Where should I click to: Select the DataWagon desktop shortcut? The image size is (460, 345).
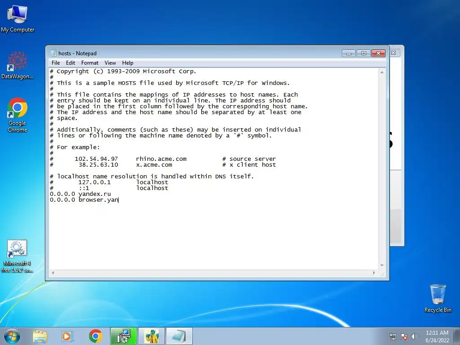[x=18, y=65]
